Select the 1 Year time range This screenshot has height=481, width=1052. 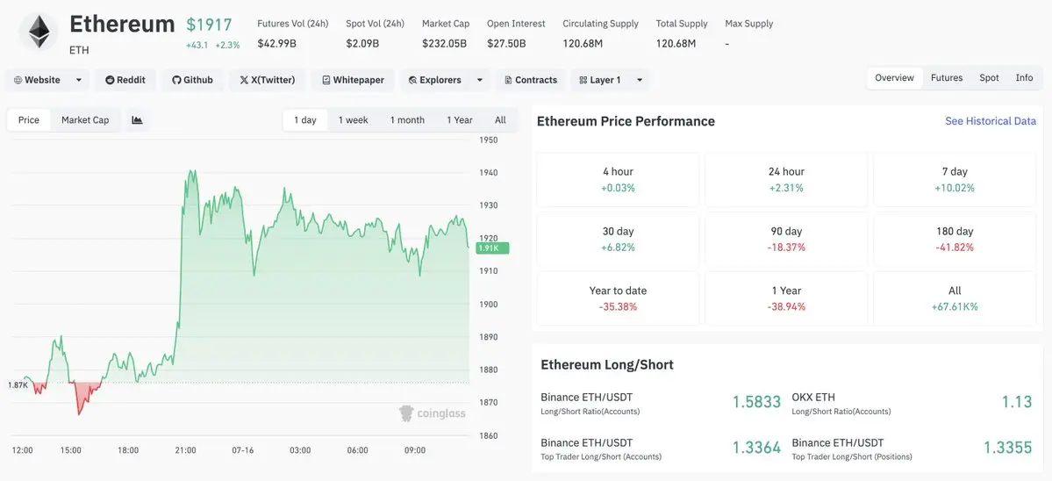460,120
